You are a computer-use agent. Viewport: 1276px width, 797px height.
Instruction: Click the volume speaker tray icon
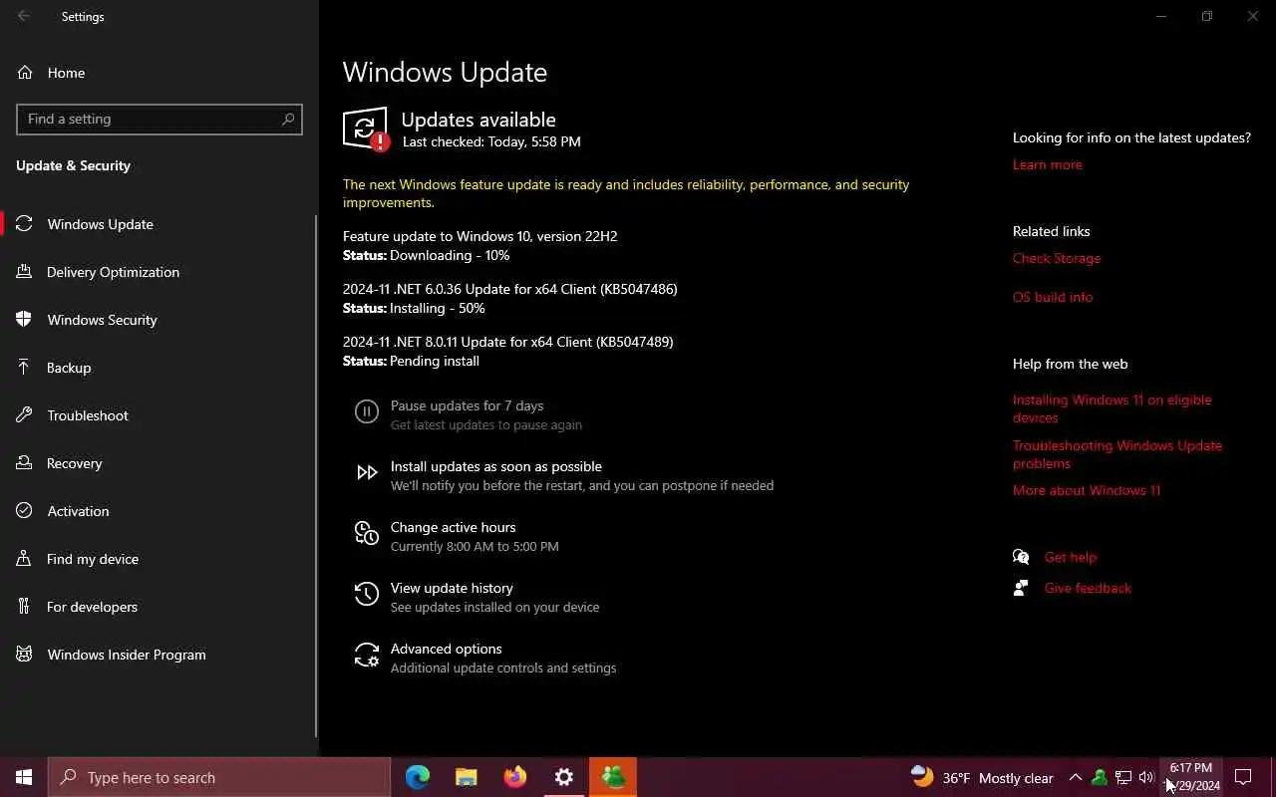tap(1146, 777)
